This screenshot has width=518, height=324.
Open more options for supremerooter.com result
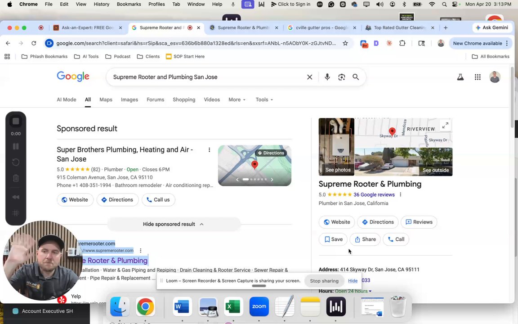click(x=140, y=250)
